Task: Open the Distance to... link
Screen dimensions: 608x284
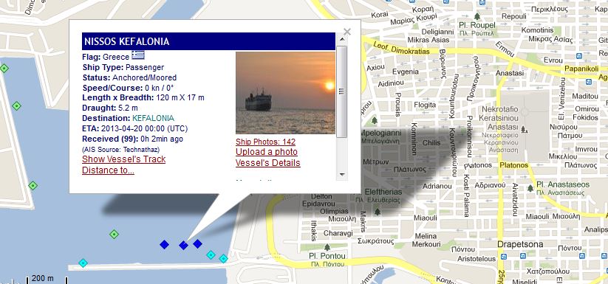Action: point(108,170)
